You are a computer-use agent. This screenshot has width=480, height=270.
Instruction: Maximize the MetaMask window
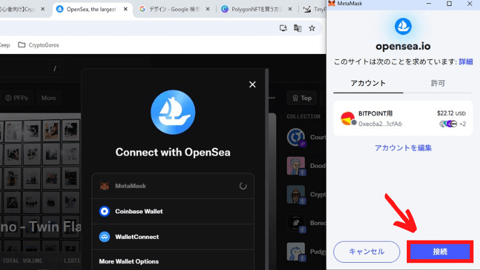449,4
